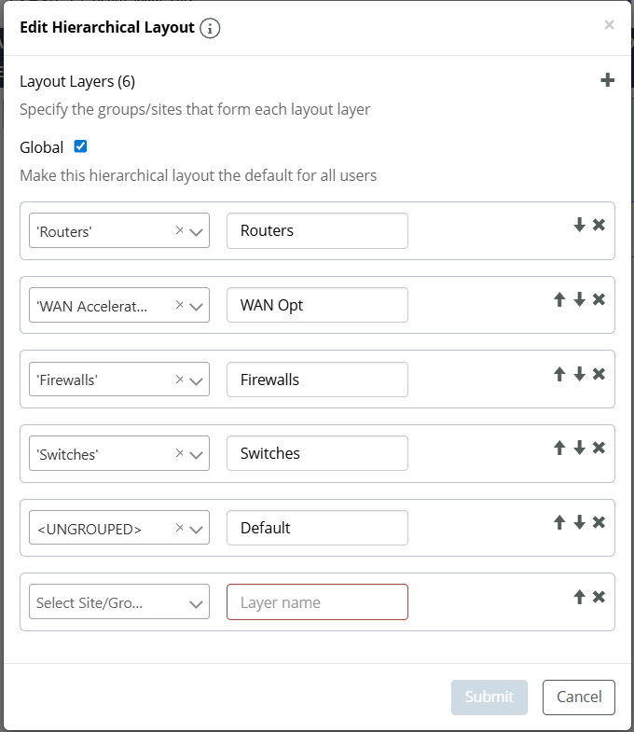Screen dimensions: 634x732
Task: Click the empty Layer name field
Action: (317, 602)
